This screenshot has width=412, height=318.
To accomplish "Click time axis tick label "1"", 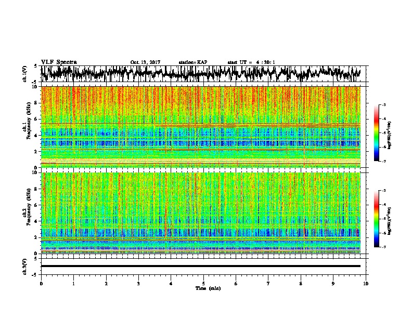I will point(73,283).
